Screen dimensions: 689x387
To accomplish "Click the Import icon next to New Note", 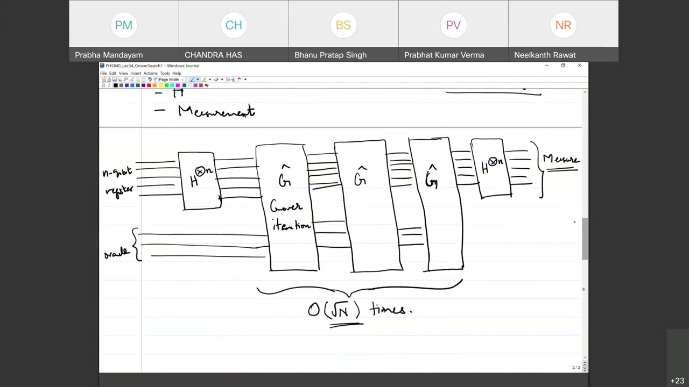I will coord(109,80).
